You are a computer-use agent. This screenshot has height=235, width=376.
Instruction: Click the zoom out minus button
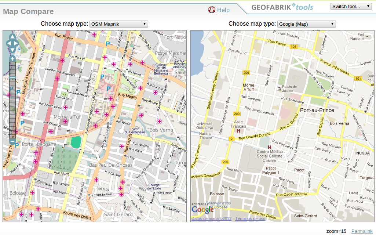coord(12,141)
